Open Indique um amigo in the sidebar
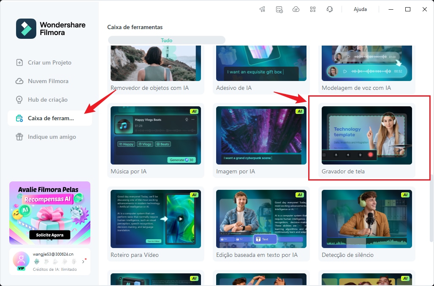434x286 pixels. [50, 137]
